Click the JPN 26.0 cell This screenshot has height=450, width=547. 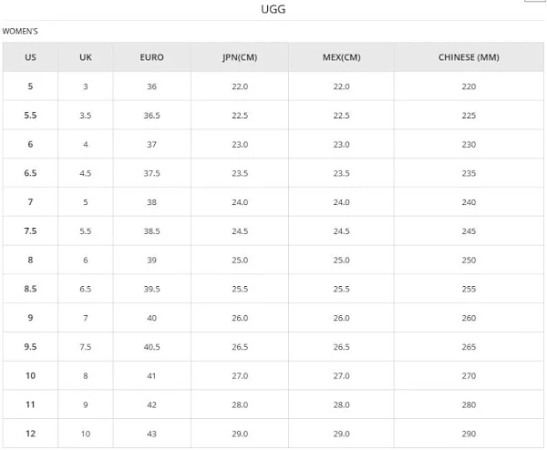(x=240, y=318)
